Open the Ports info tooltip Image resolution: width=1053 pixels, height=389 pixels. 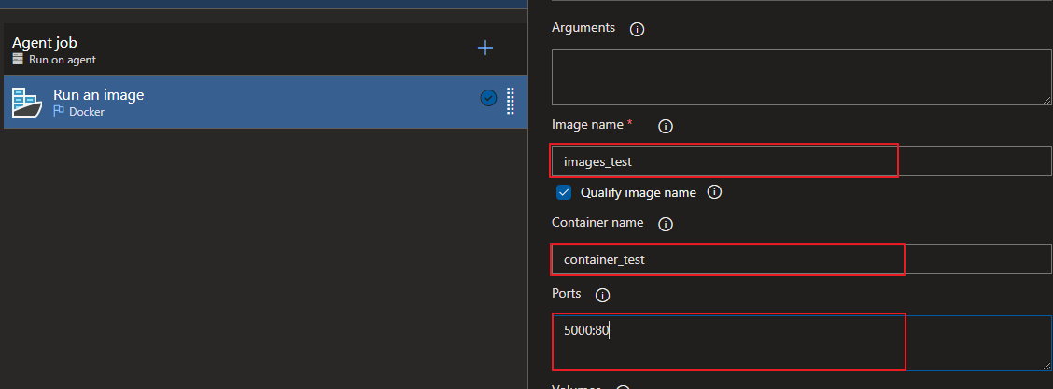(602, 295)
